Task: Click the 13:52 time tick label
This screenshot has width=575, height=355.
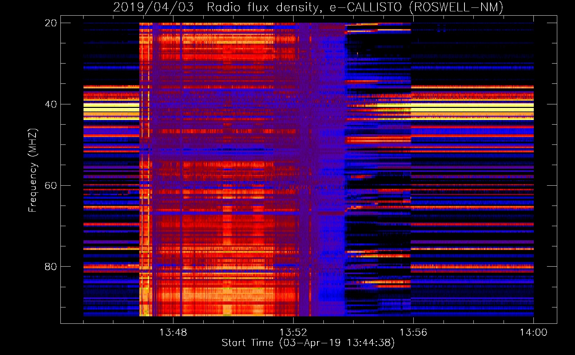Action: click(293, 333)
